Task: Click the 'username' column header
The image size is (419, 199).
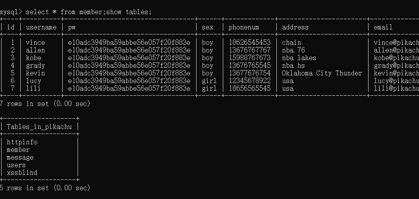Action: pyautogui.click(x=41, y=27)
